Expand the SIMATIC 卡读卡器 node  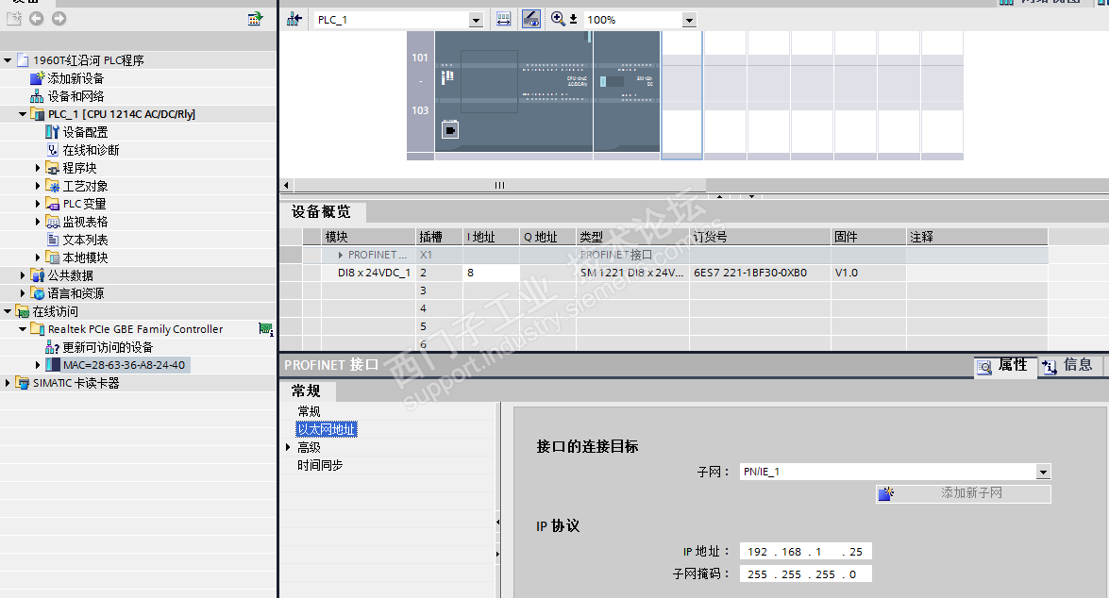pos(8,383)
